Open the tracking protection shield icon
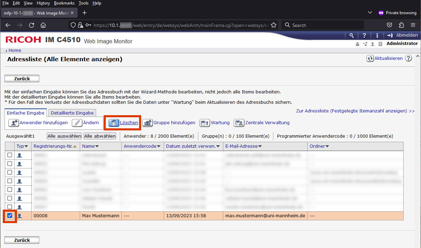 pyautogui.click(x=73, y=25)
